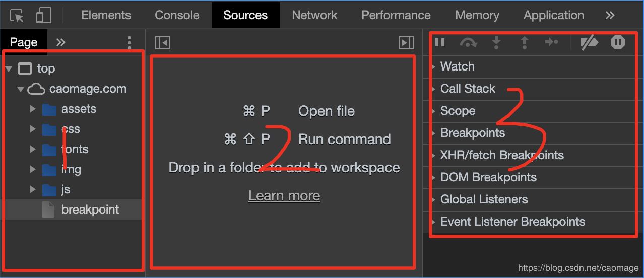Click the step arrow icon
Screen dimensions: 644x278
point(552,43)
